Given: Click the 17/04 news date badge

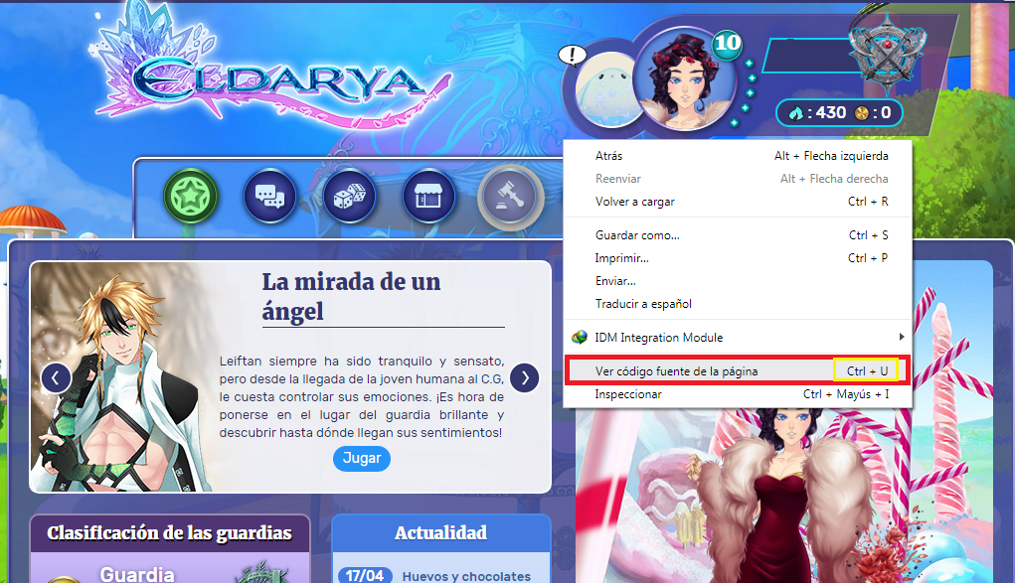Looking at the screenshot, I should (365, 575).
